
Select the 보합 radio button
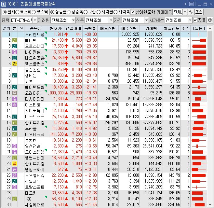pyautogui.click(x=86, y=12)
